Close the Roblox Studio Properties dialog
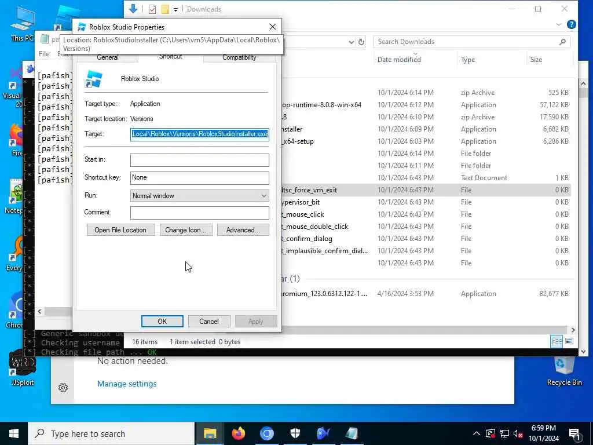Screen dimensions: 593x445 click(x=273, y=27)
